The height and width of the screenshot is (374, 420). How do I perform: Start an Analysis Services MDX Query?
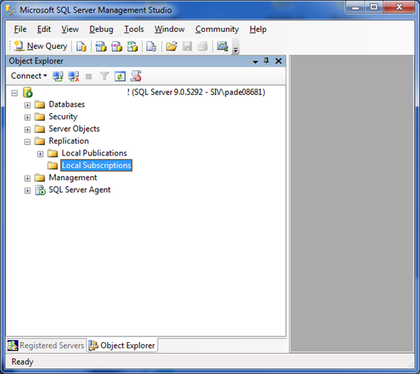(101, 46)
